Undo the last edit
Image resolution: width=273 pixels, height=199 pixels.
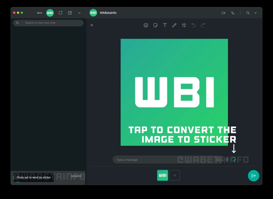click(193, 25)
